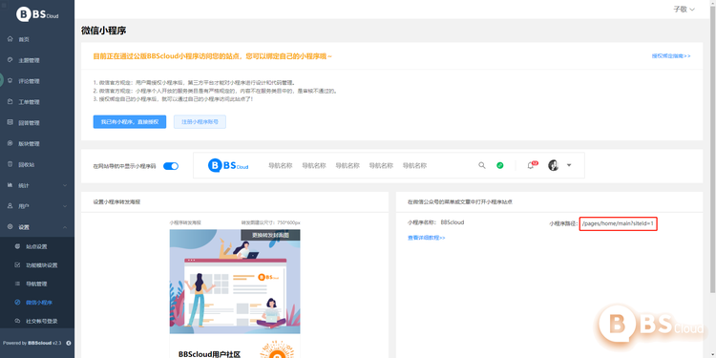
Task: Click the 评论管理 comment icon
Action: [11, 80]
